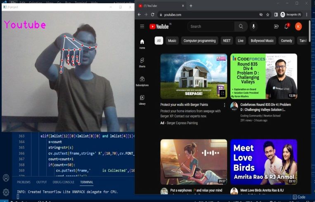Open the Codeforces Challenging Valleys thumbnail
The image size is (315, 202).
pos(263,76)
